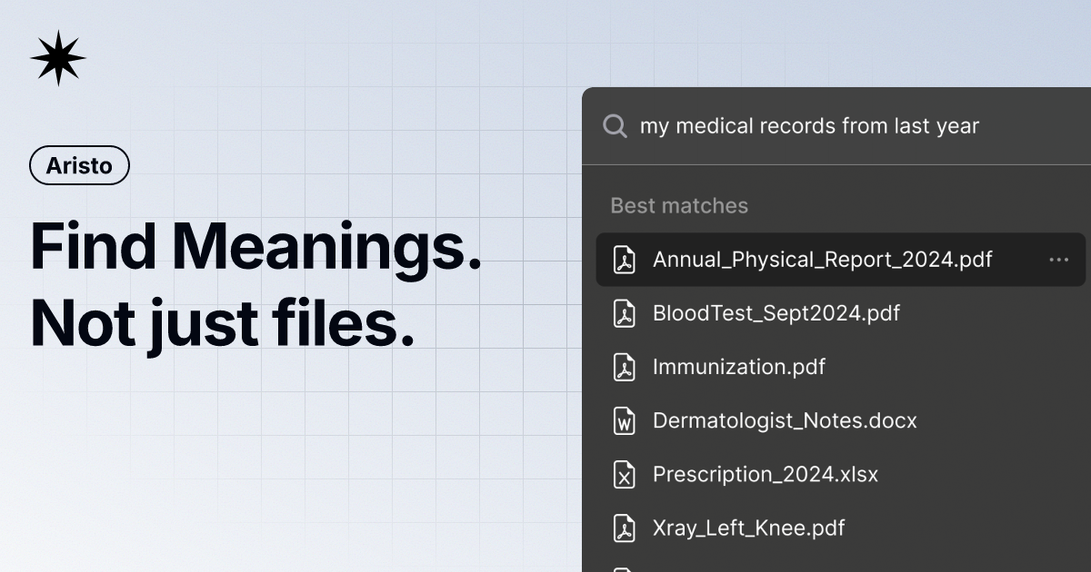Open the Immunization.pdf search result
Image resolution: width=1091 pixels, height=572 pixels.
click(739, 367)
